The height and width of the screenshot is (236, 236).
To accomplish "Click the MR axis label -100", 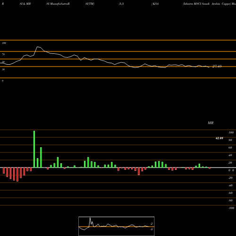I will click(x=231, y=208).
